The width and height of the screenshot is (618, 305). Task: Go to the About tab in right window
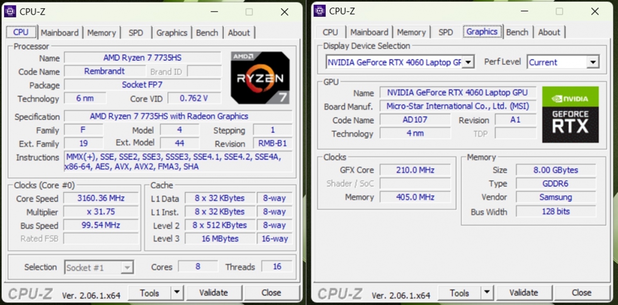[x=549, y=32]
